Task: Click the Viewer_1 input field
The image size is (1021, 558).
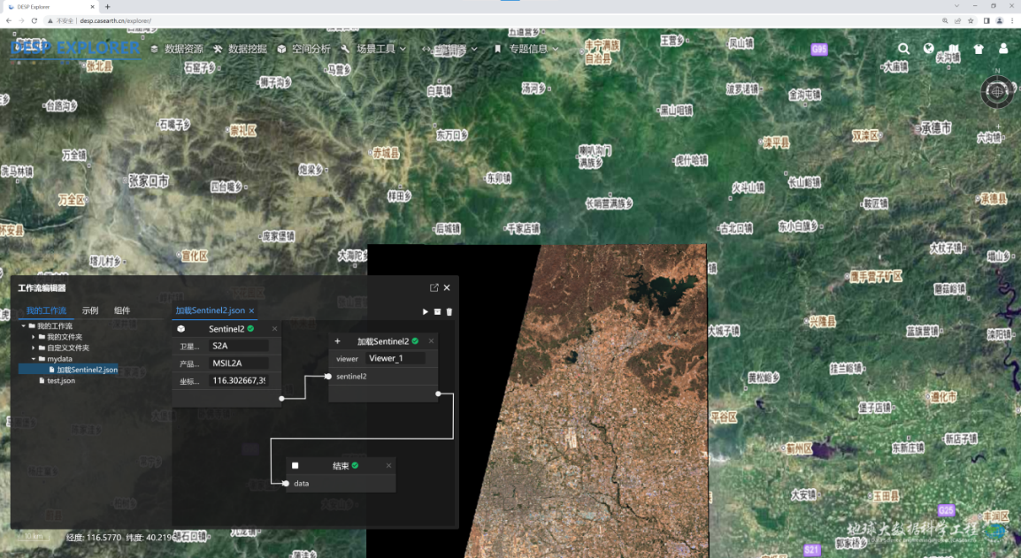Action: coord(396,359)
